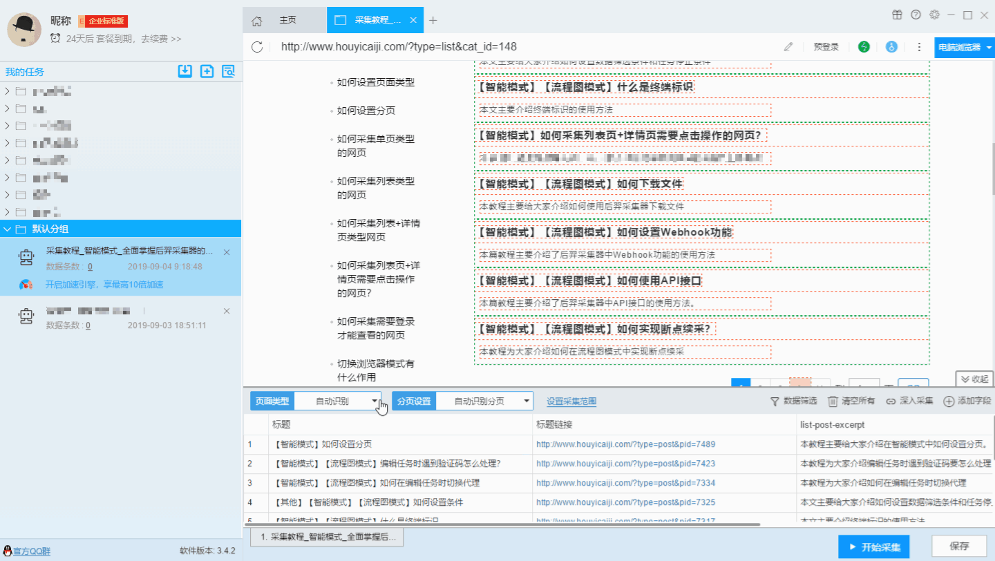Click robot icon of the 2019-09-04 task
The width and height of the screenshot is (995, 561).
[26, 258]
